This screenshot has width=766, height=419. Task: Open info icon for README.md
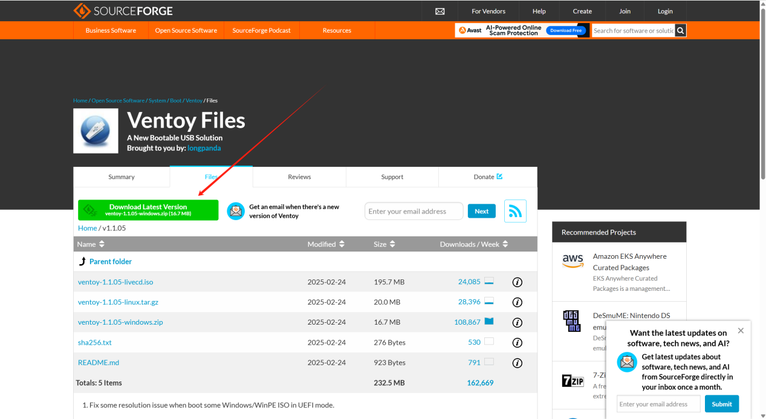(517, 363)
